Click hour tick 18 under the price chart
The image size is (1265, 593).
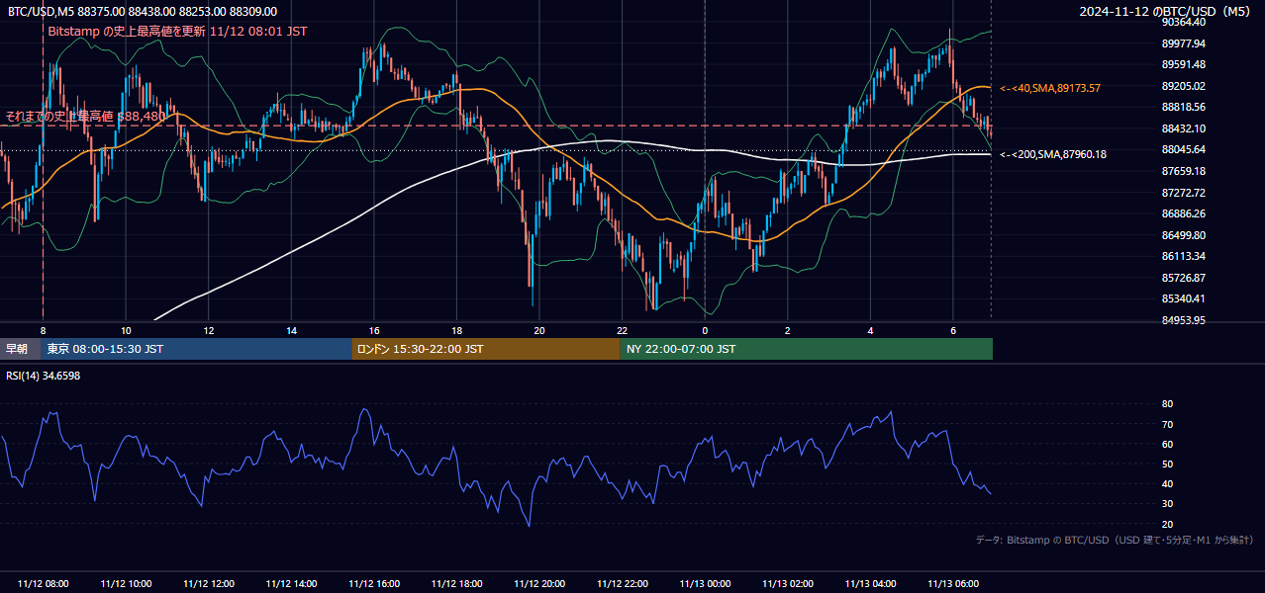coord(456,330)
